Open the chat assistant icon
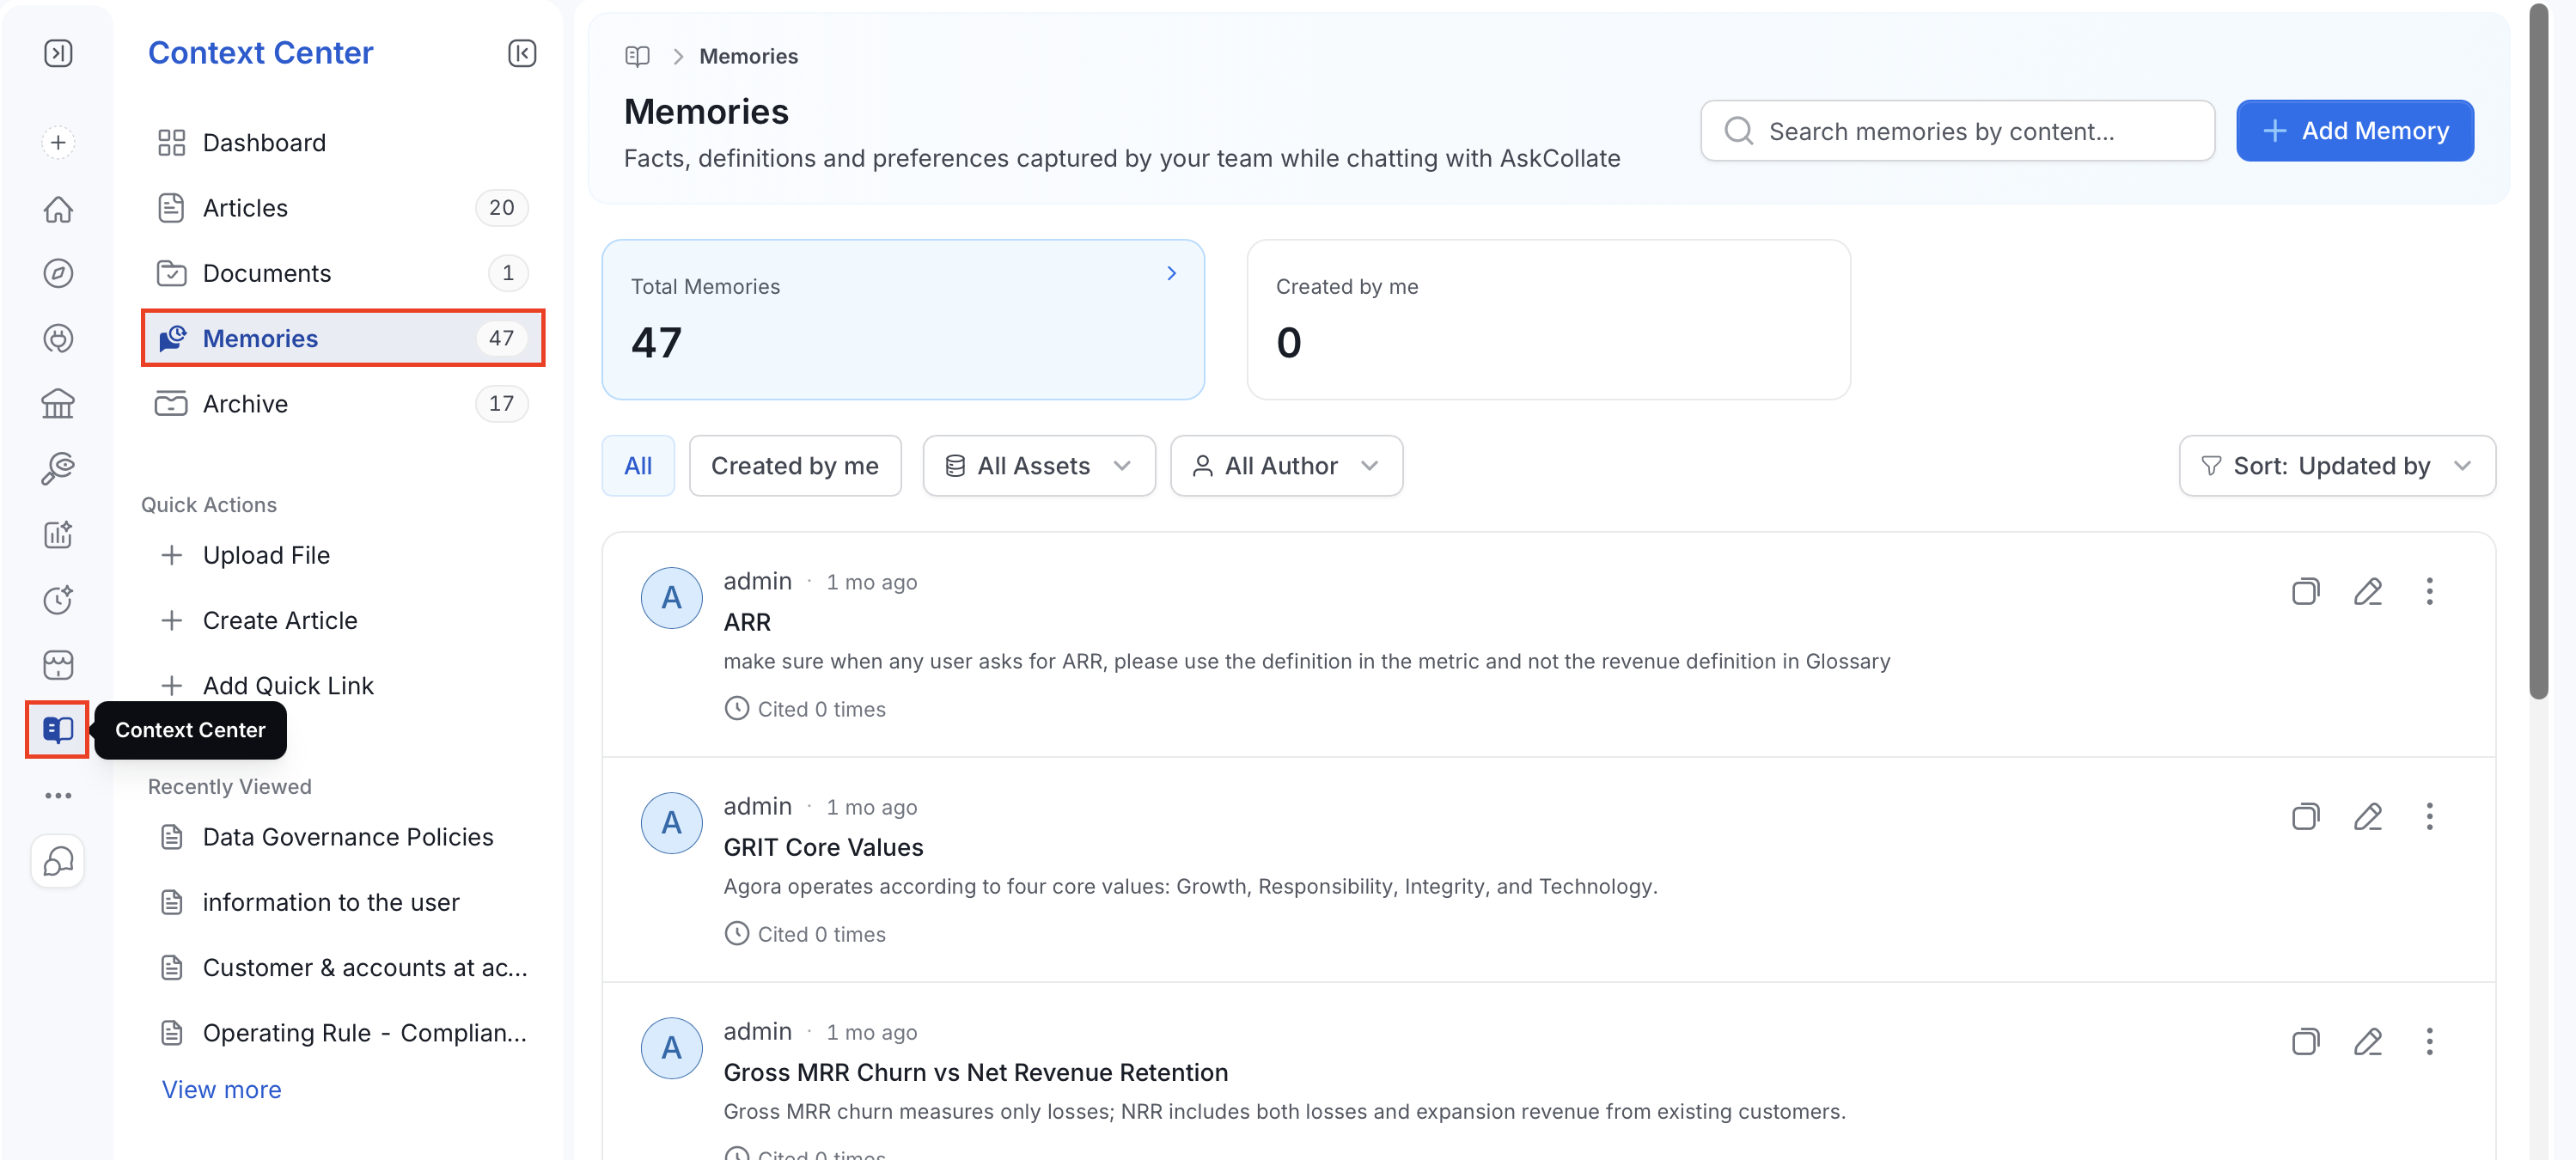The image size is (2576, 1160). coord(58,860)
